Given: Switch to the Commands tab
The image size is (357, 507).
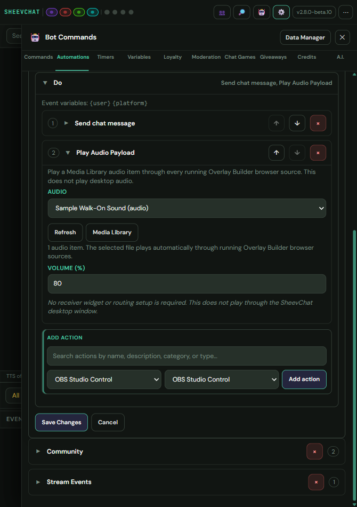Looking at the screenshot, I should tap(38, 57).
